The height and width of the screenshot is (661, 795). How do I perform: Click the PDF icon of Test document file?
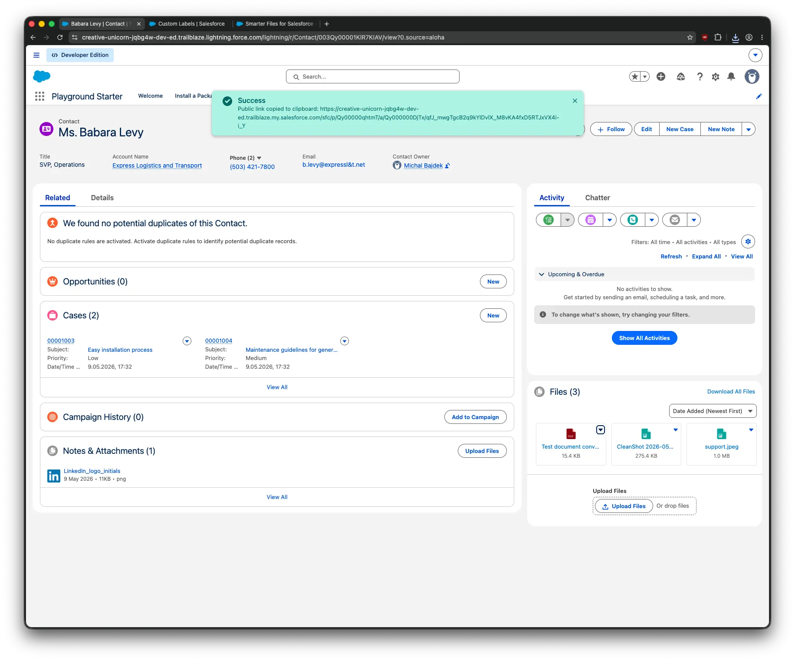(x=571, y=434)
